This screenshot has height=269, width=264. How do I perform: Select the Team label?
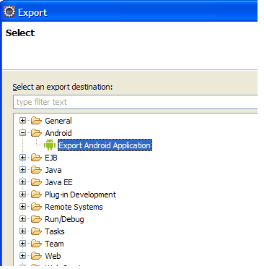(54, 244)
